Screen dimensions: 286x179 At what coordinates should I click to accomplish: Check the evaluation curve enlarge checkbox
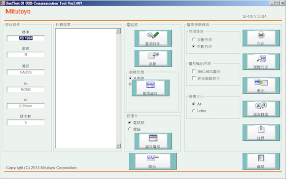[194, 78]
